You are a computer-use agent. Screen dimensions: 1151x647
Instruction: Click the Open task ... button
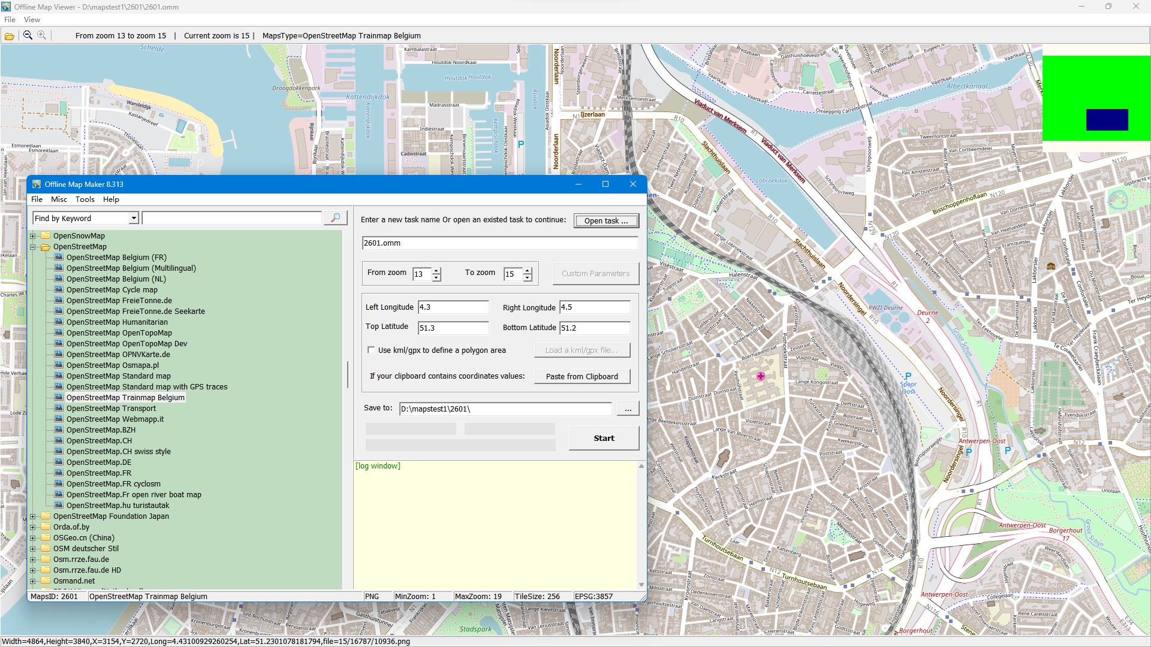606,220
